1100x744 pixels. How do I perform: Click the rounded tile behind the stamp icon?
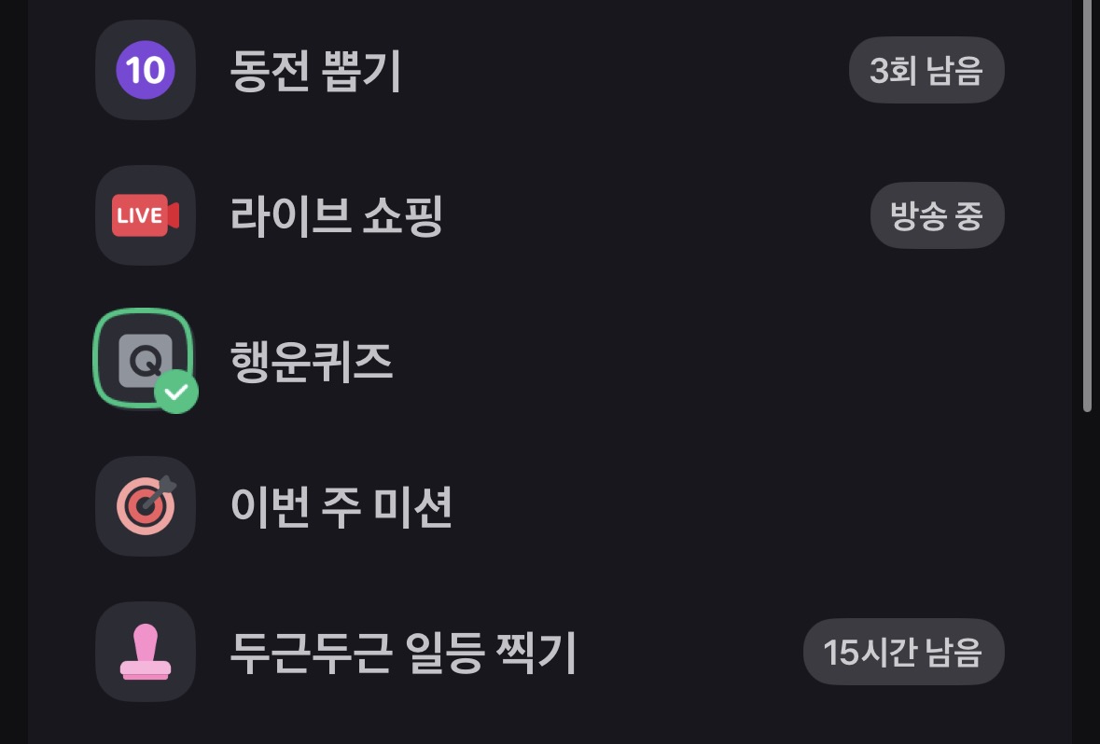coord(146,652)
